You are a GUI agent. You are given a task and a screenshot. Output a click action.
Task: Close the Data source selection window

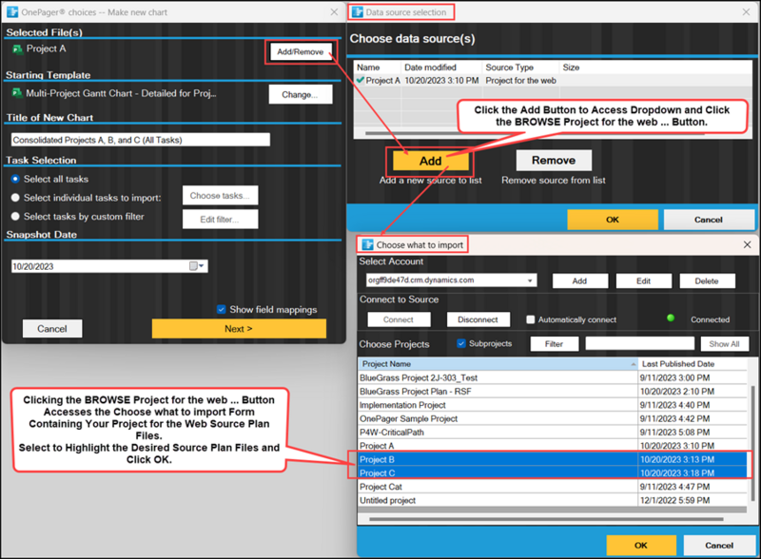point(746,12)
